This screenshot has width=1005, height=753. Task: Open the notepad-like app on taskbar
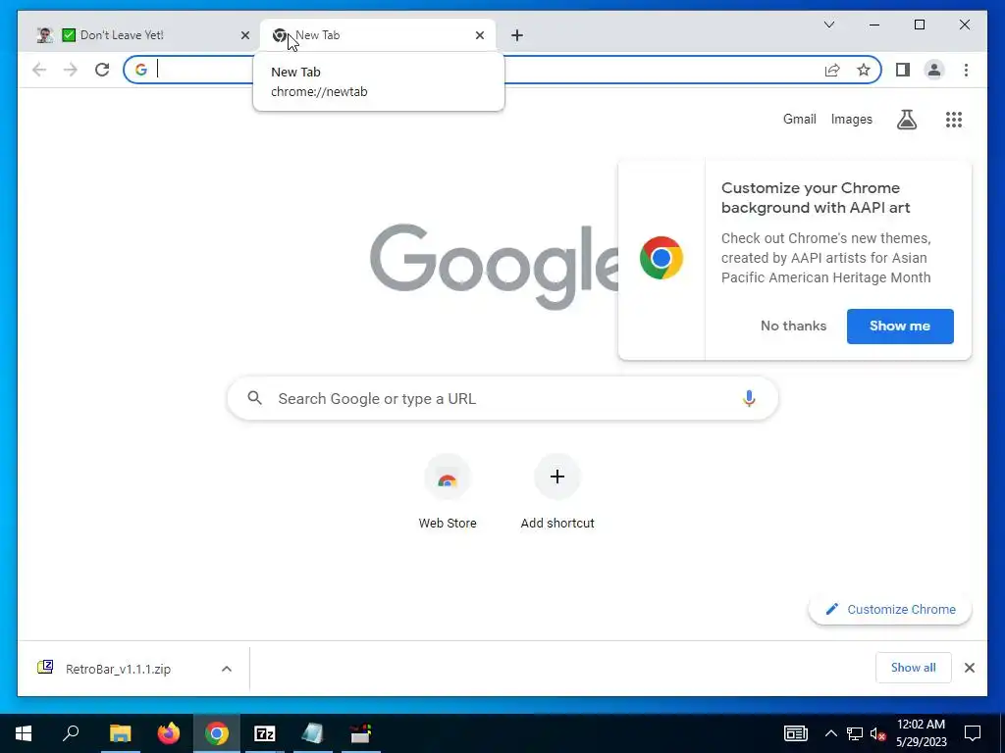point(313,733)
